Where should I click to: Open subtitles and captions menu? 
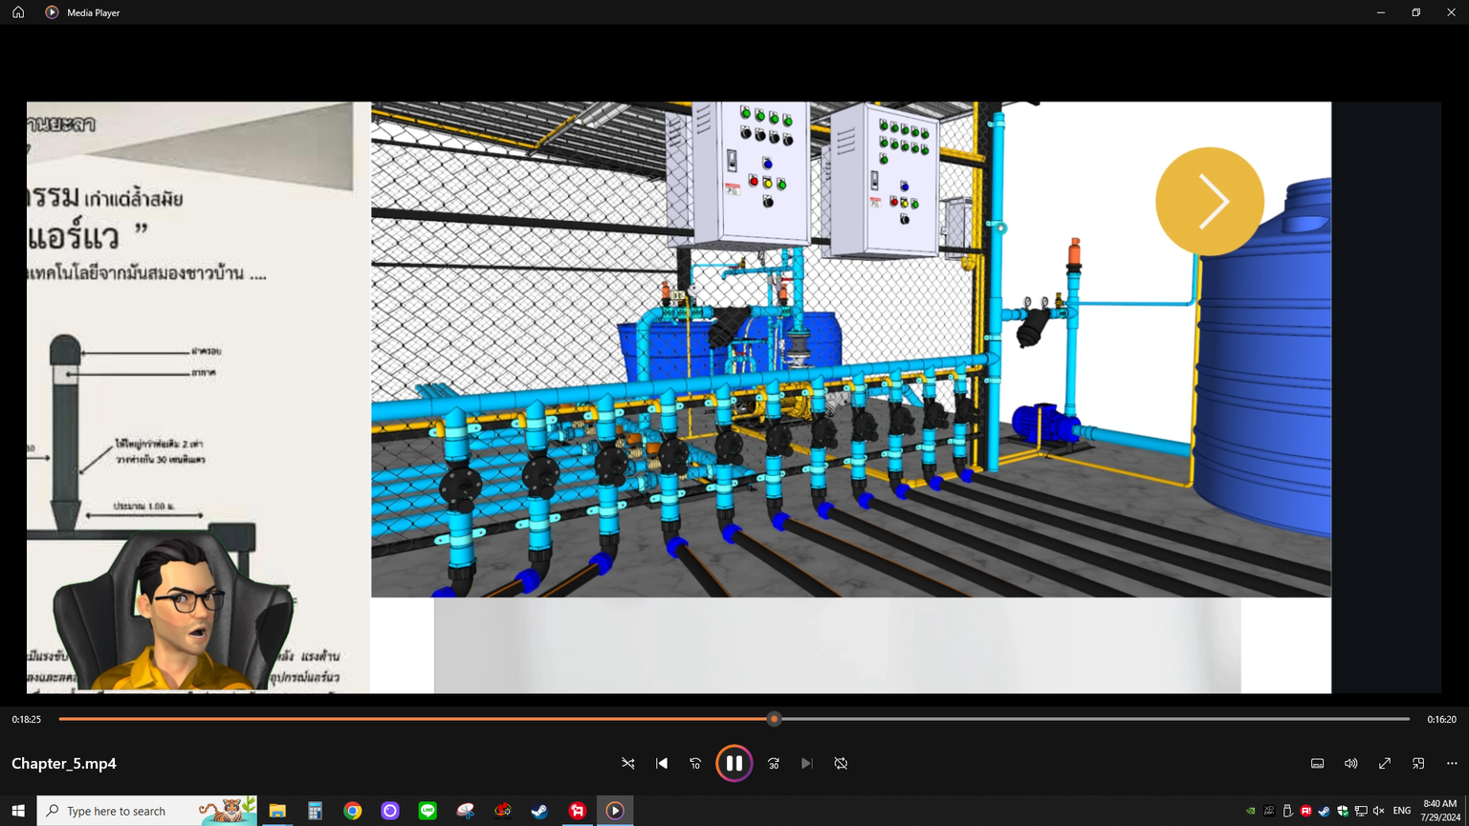coord(1317,763)
